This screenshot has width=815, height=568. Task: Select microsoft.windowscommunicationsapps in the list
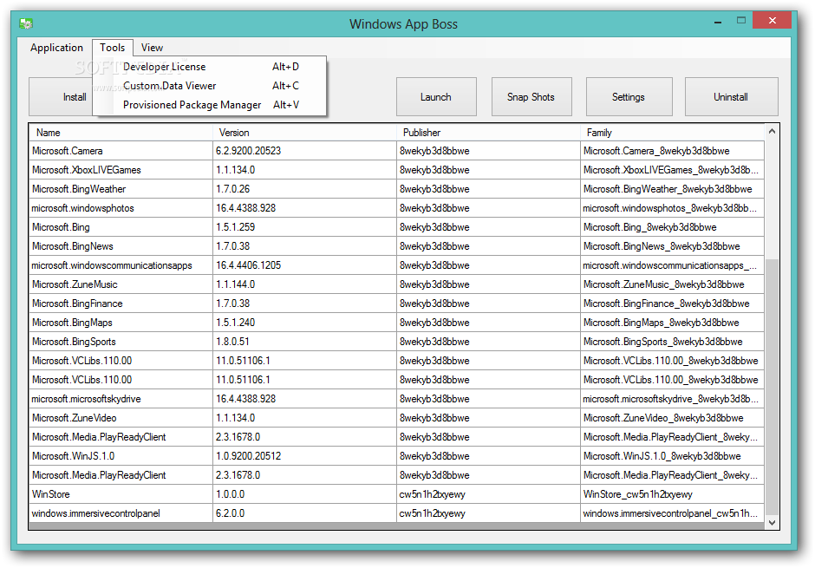pos(396,265)
